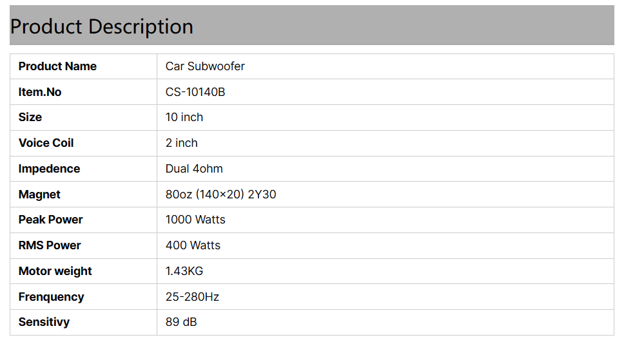Click the 400 Watts RMS value

193,245
